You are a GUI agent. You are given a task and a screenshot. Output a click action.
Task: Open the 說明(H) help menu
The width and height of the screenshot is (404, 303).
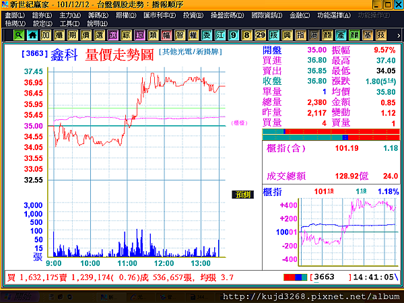97,24
